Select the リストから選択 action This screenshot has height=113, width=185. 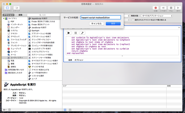click(x=38, y=76)
